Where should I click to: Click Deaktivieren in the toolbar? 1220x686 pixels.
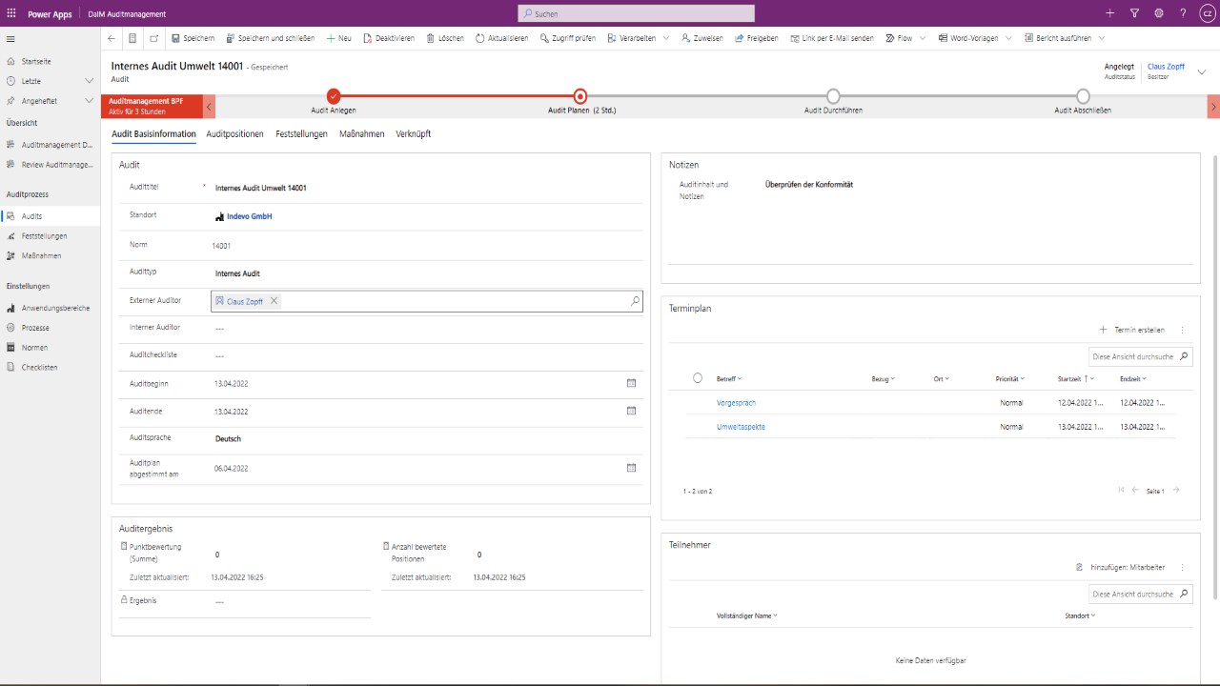[389, 38]
